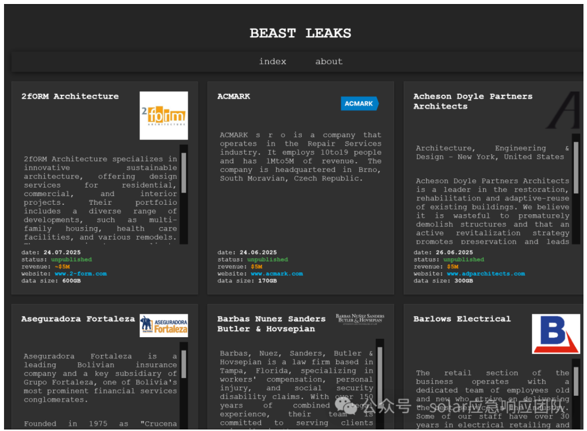Go to the about page
Screen dimensions: 587x431
click(329, 61)
